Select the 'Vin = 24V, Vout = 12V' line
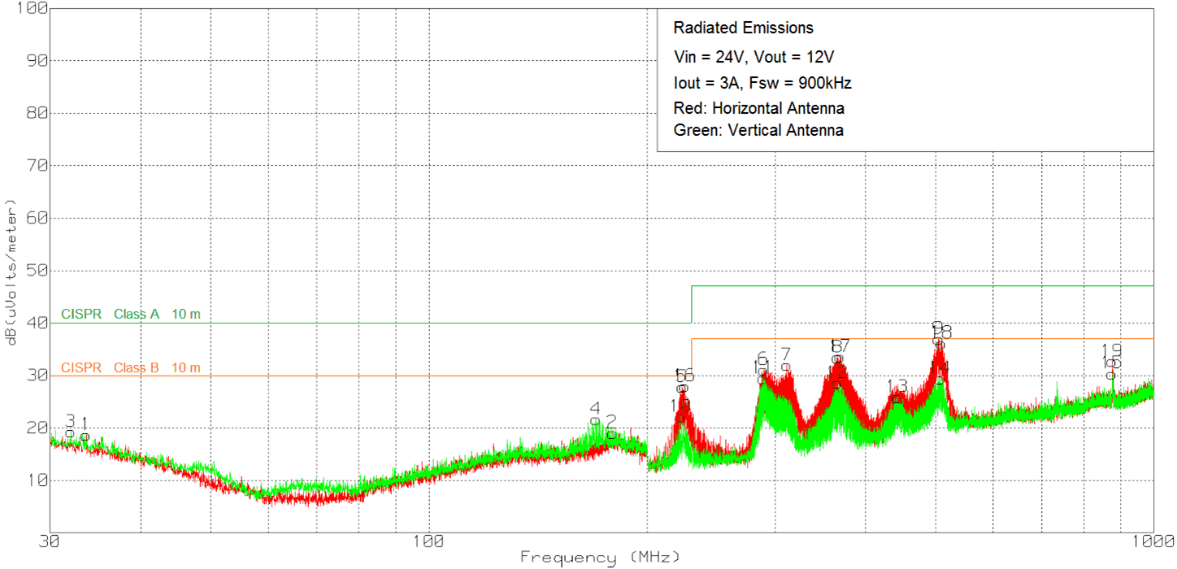1177x569 pixels. (754, 57)
